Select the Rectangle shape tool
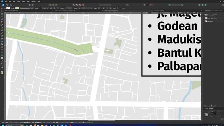The image size is (224, 126). pyautogui.click(x=2, y=47)
